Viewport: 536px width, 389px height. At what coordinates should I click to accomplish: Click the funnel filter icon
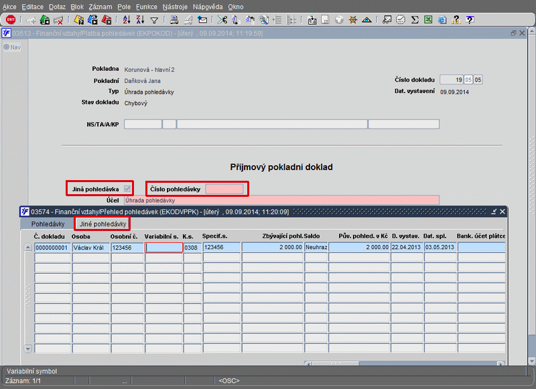pyautogui.click(x=154, y=21)
